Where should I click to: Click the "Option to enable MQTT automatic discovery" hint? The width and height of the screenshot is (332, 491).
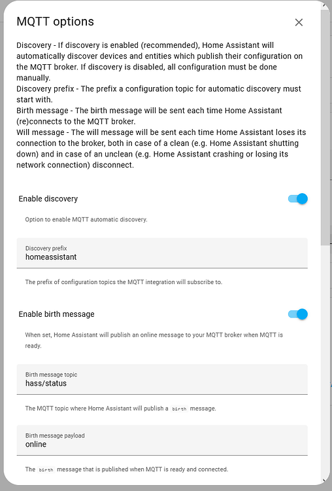(x=86, y=219)
